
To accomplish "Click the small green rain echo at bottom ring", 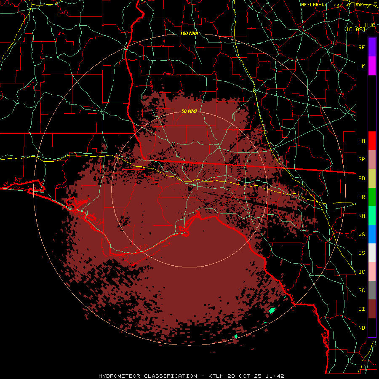I will (236, 336).
